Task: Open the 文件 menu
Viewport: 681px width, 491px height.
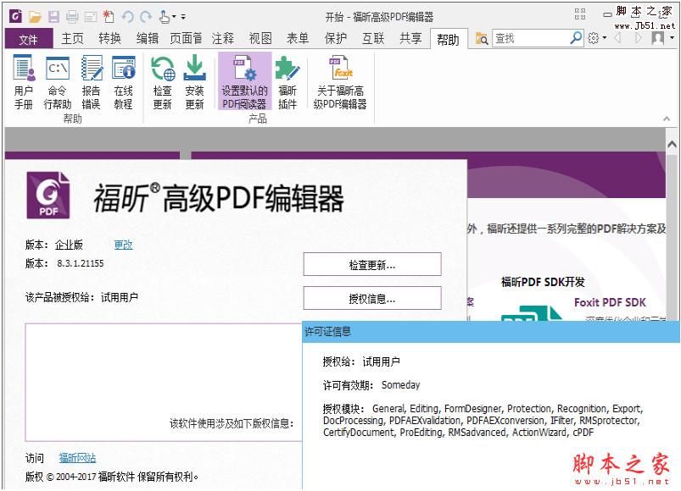Action: [29, 39]
